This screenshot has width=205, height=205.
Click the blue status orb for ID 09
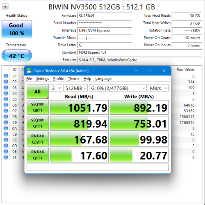(x=6, y=123)
